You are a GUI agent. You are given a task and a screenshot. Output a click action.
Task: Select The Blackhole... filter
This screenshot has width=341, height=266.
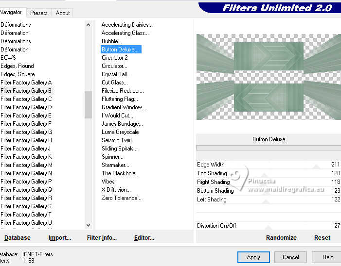tap(121, 173)
